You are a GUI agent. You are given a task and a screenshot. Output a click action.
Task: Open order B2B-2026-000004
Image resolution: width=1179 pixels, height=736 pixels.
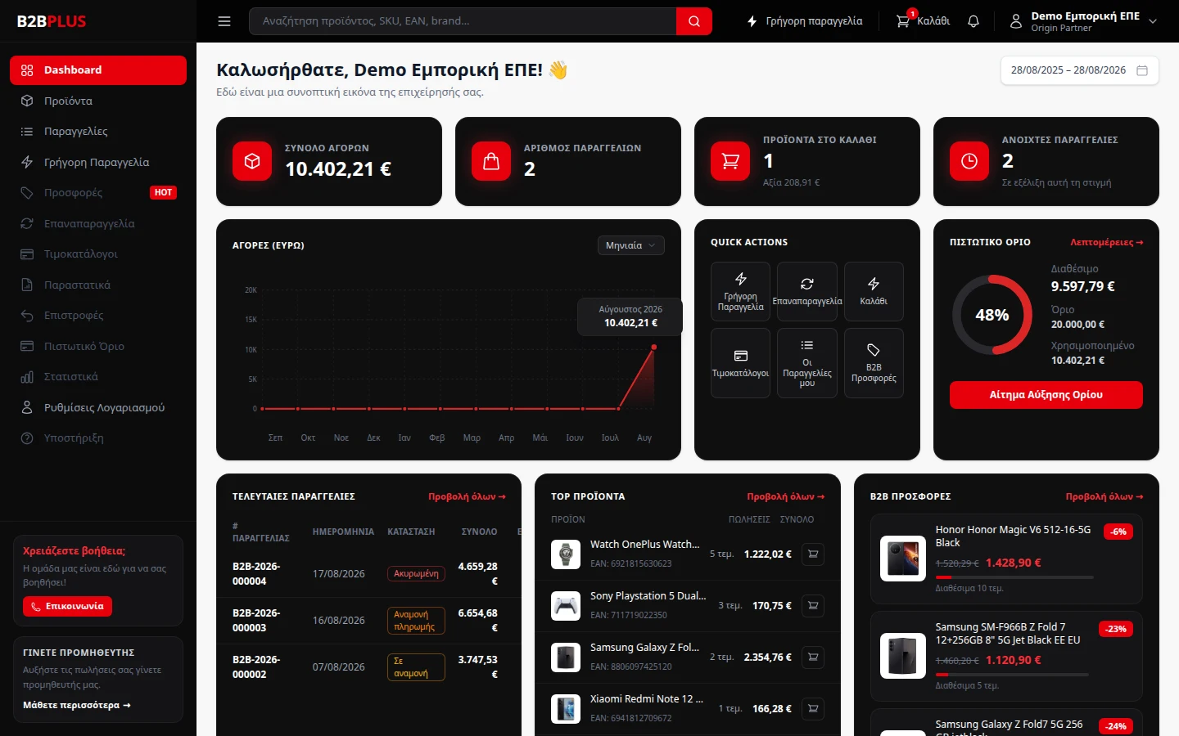256,574
